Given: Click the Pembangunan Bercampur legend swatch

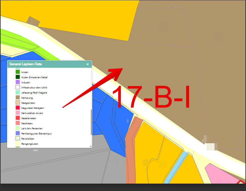Looking at the screenshot, I should point(18,133).
